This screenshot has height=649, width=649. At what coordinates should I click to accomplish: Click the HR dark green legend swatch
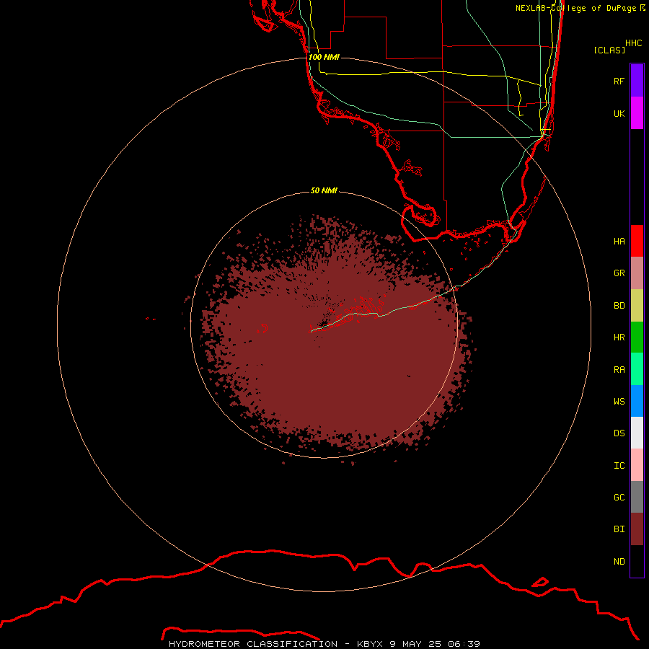[637, 337]
